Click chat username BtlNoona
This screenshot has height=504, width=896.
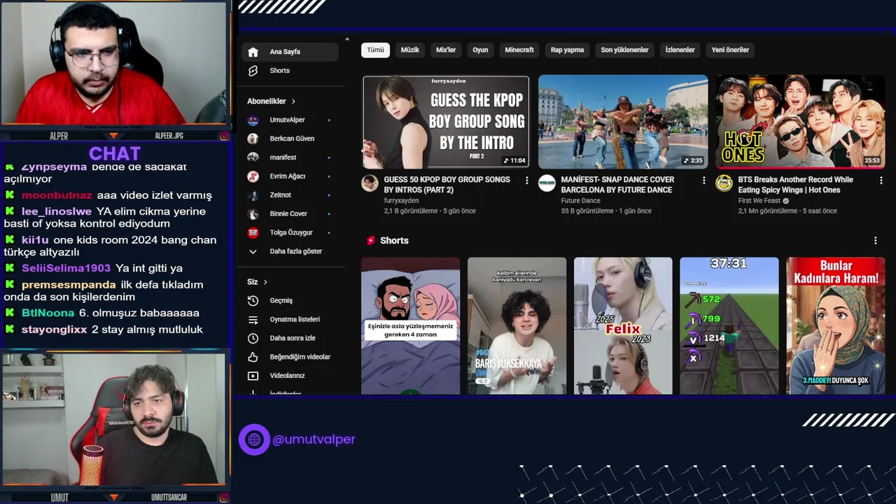48,313
